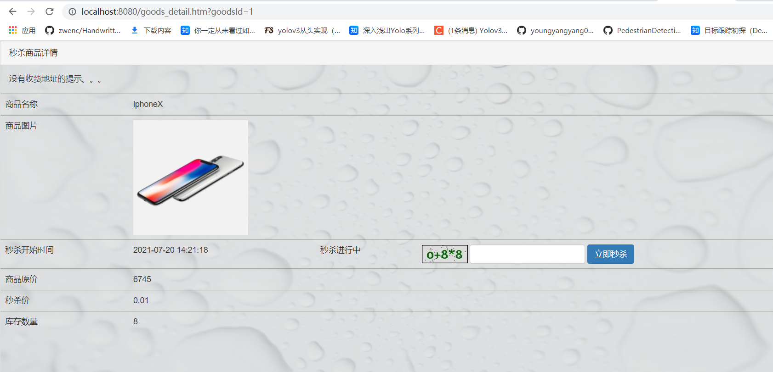Screen dimensions: 773x372
Task: Open the 目标跟踪初探 bookmark
Action: [x=729, y=30]
